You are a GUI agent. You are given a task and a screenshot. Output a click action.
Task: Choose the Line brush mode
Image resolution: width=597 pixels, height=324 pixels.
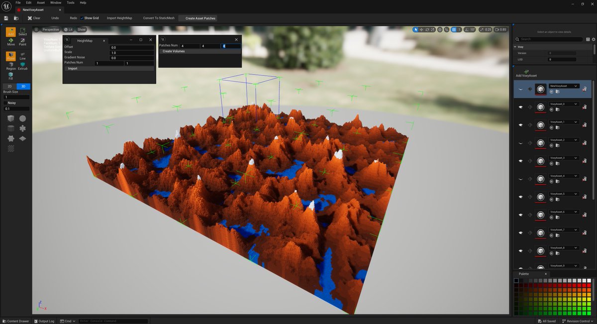point(23,56)
